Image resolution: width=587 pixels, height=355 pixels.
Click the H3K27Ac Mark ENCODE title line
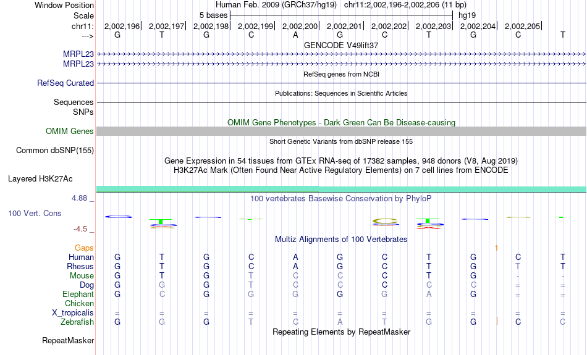coord(341,170)
